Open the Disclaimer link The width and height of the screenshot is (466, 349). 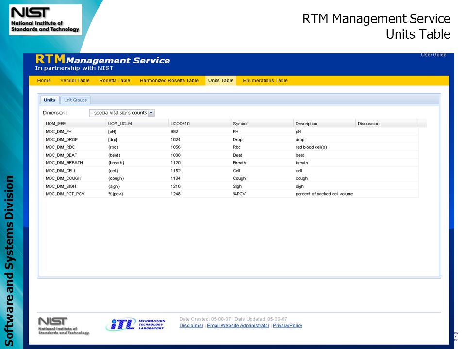(191, 326)
